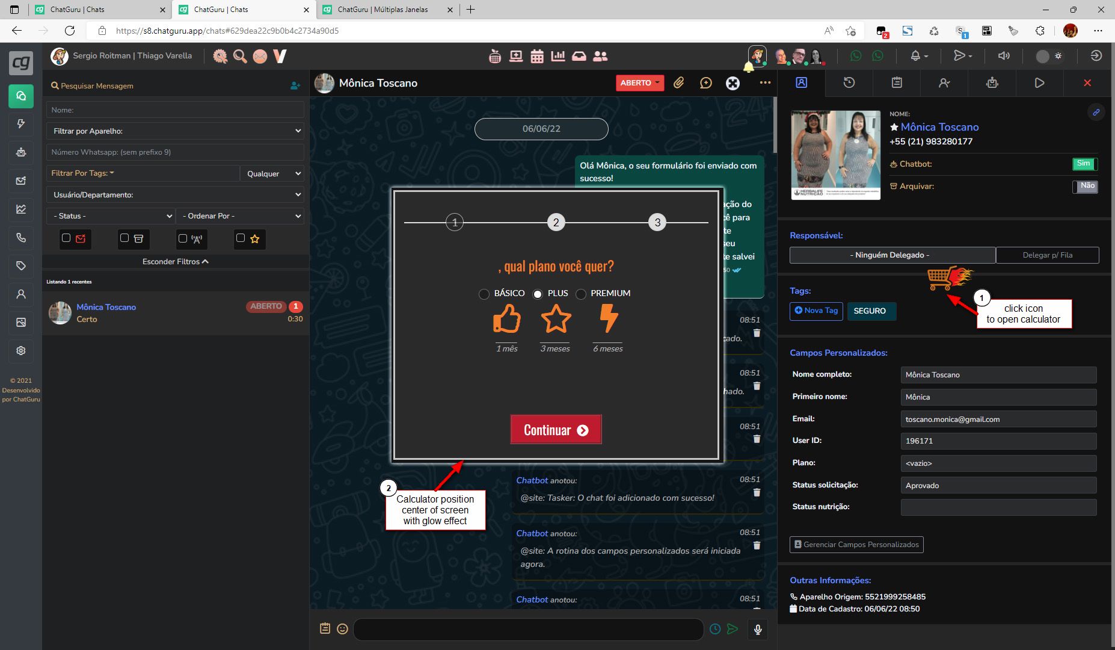Open the image gallery icon in left sidebar
The width and height of the screenshot is (1115, 650).
point(21,322)
